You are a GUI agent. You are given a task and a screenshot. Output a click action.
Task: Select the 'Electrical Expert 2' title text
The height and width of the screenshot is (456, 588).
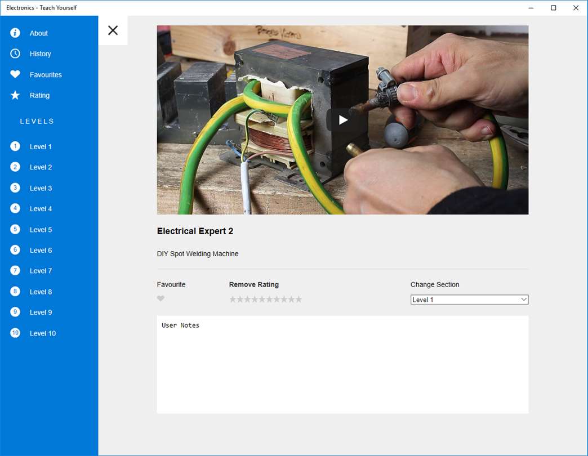195,231
